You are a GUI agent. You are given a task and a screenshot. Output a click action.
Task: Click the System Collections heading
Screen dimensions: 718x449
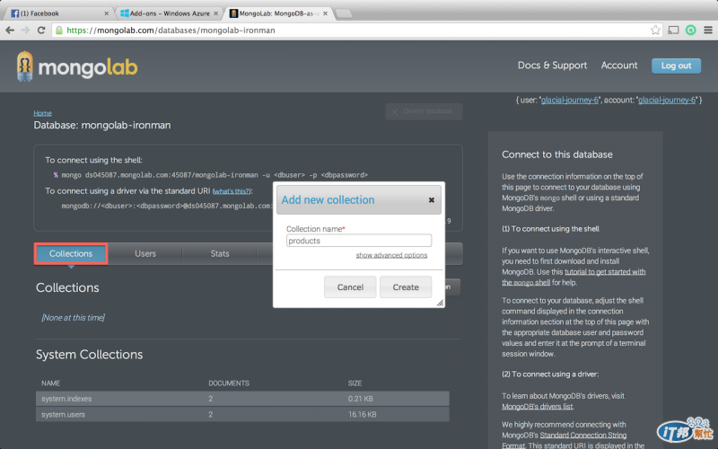[89, 354]
